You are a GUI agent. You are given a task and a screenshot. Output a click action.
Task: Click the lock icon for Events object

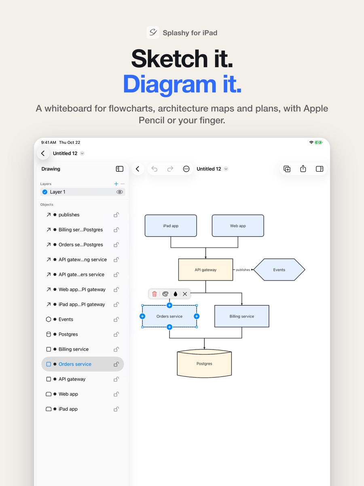[116, 320]
